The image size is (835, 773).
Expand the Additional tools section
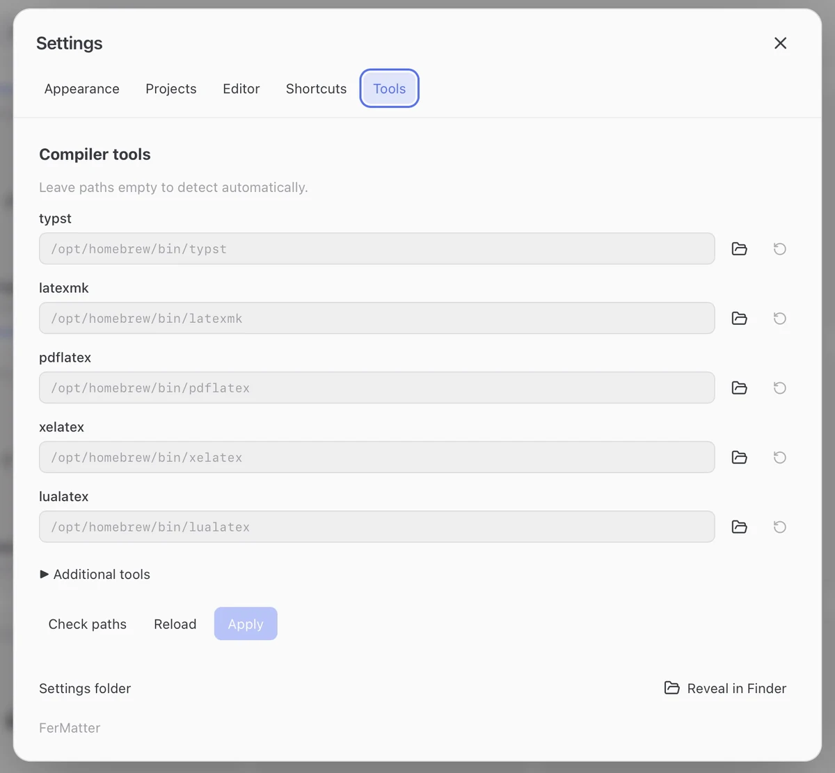coord(95,575)
